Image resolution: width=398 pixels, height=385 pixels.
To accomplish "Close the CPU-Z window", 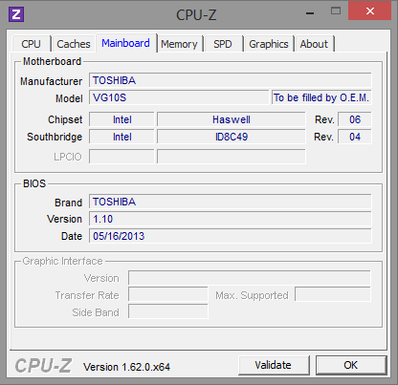I will pyautogui.click(x=369, y=11).
